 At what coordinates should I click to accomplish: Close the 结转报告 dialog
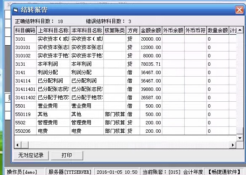coord(239,10)
